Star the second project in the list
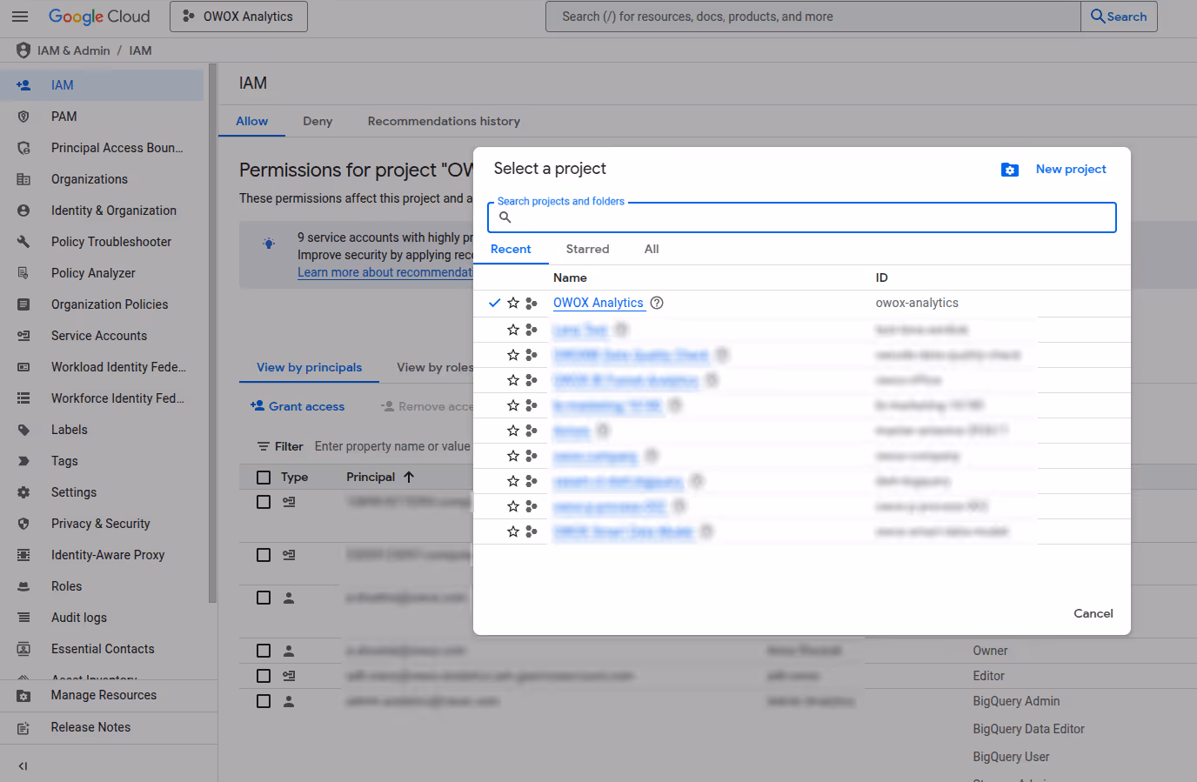Image resolution: width=1197 pixels, height=782 pixels. click(513, 330)
